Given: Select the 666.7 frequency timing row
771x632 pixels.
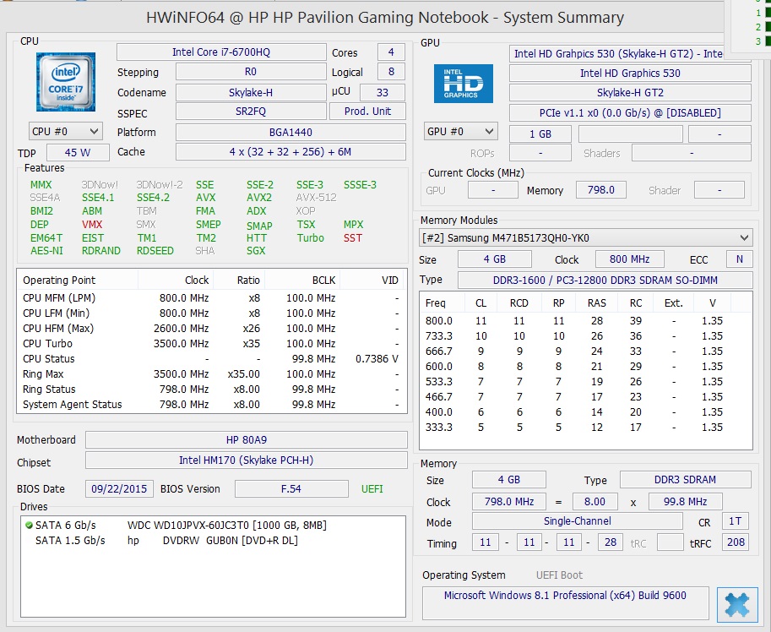Looking at the screenshot, I should (x=585, y=351).
